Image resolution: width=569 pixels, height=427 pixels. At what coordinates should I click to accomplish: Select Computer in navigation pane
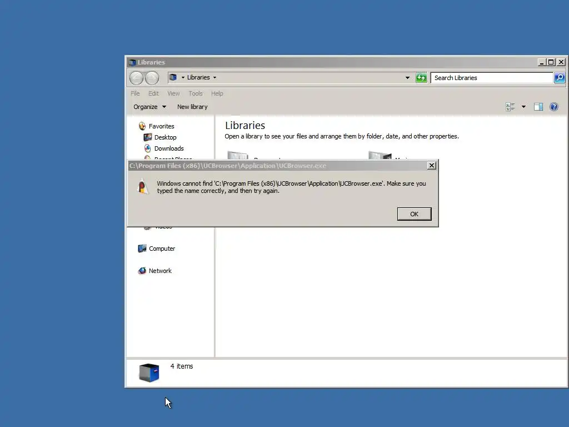[x=162, y=249]
